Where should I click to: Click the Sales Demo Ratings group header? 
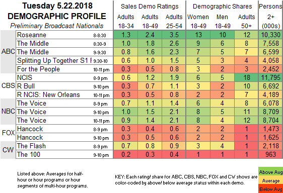tap(150, 7)
